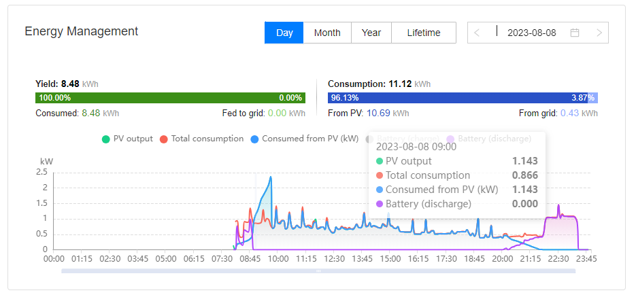This screenshot has width=636, height=297.
Task: Switch to the Day tab
Action: 284,33
